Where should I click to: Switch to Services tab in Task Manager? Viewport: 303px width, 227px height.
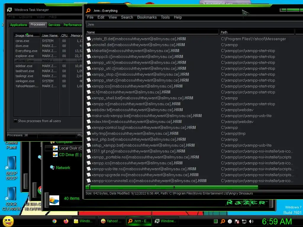pyautogui.click(x=54, y=25)
